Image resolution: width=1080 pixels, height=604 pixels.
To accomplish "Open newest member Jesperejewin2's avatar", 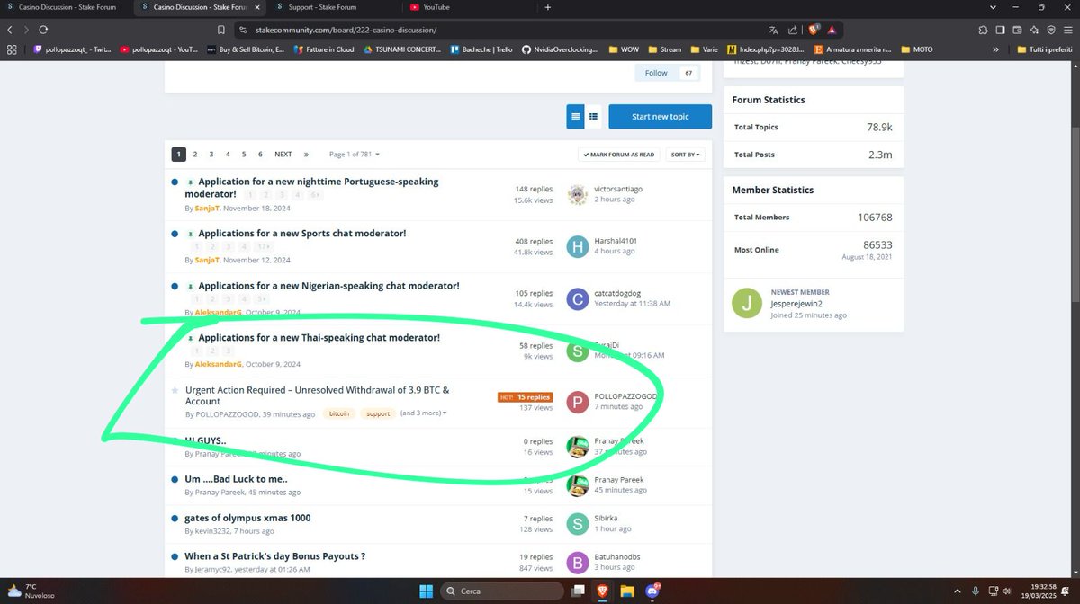I will (746, 303).
